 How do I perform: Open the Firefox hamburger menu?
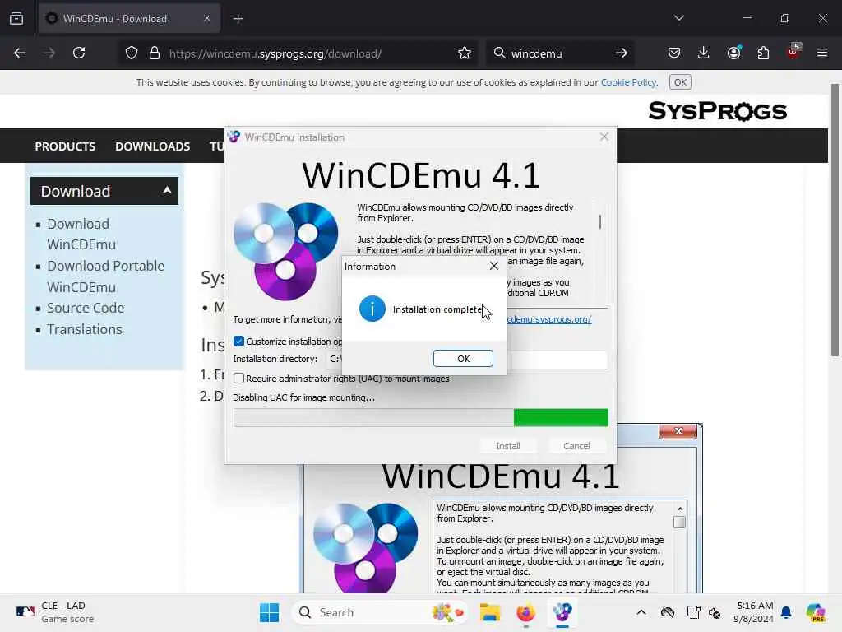click(822, 53)
